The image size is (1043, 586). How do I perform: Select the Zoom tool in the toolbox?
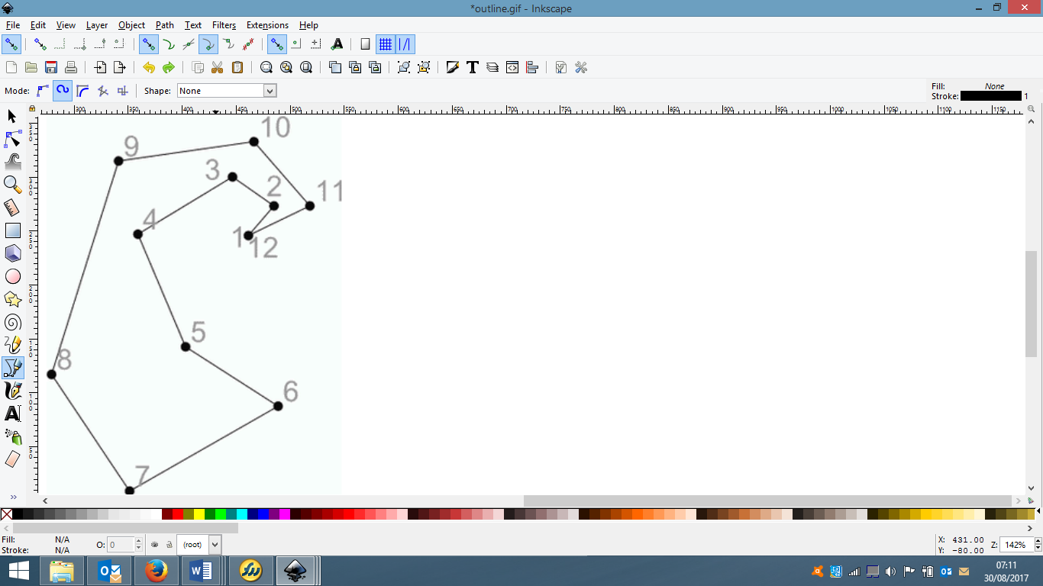(12, 184)
